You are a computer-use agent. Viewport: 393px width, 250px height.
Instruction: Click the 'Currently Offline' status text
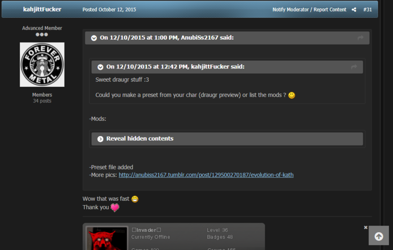click(x=150, y=237)
